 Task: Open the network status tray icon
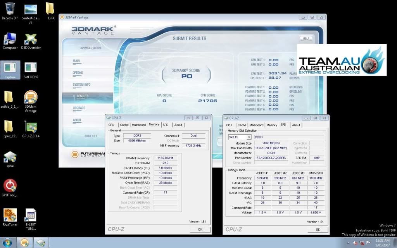362,243
